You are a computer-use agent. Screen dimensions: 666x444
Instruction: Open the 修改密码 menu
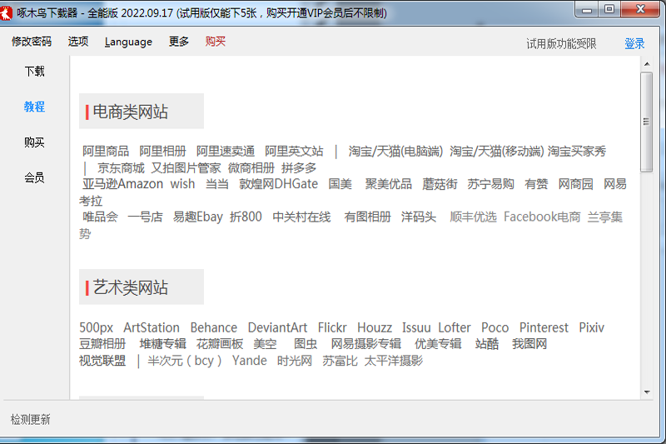point(32,42)
